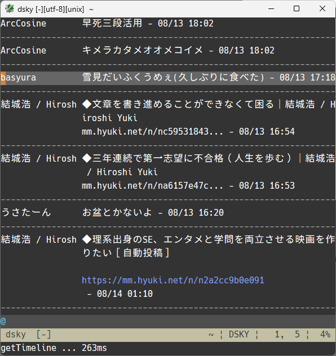Screen dimensions: 336x356
Task: Click the shortened URL mm.hyuki.net/n/na6157e47c...
Action: point(152,185)
